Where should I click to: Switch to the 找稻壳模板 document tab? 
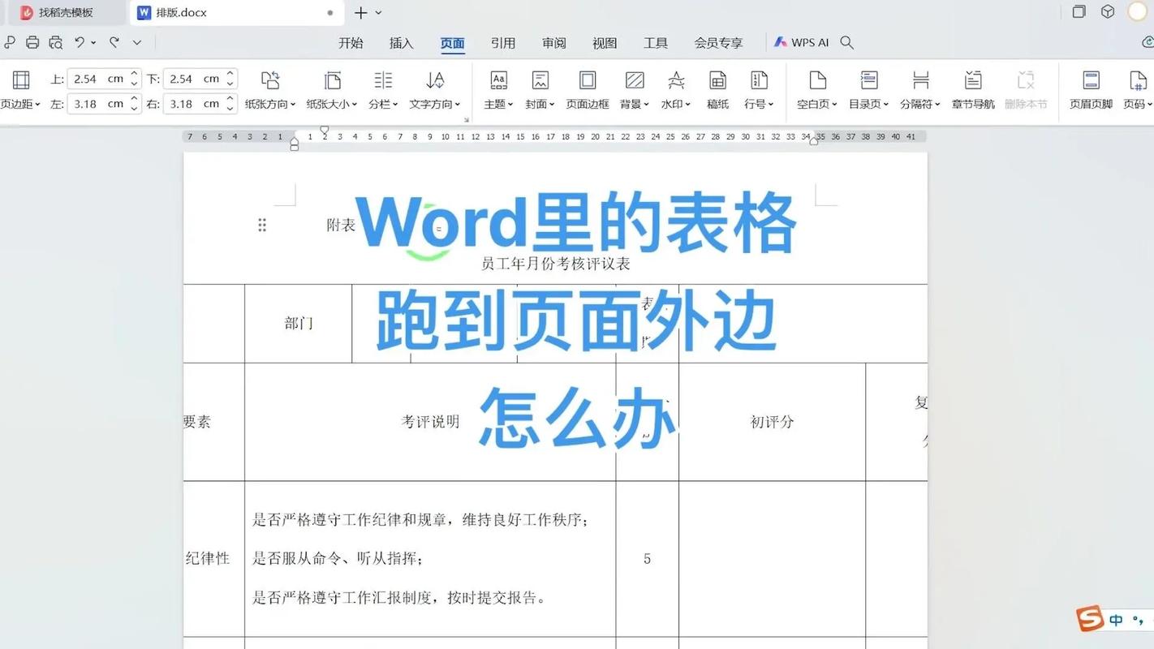tap(66, 12)
